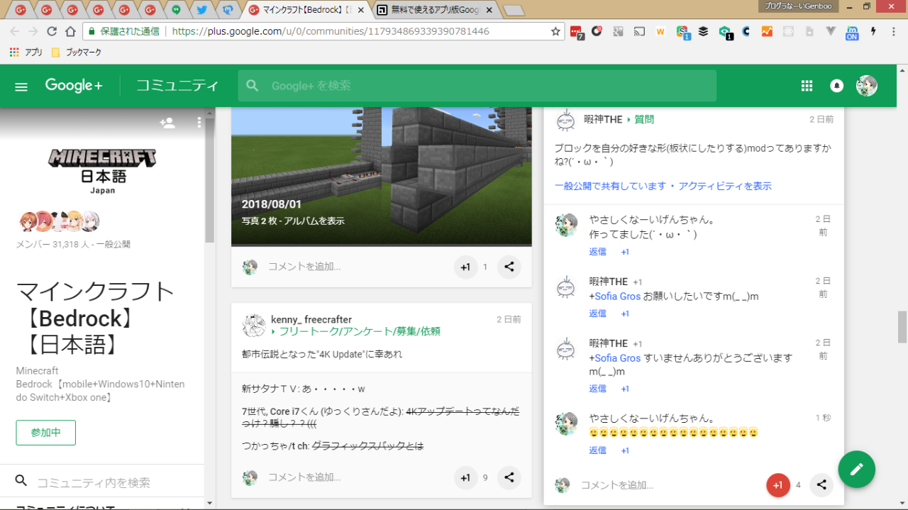Toggle +1 on kenny_ freecrafter post
The image size is (908, 510).
465,477
